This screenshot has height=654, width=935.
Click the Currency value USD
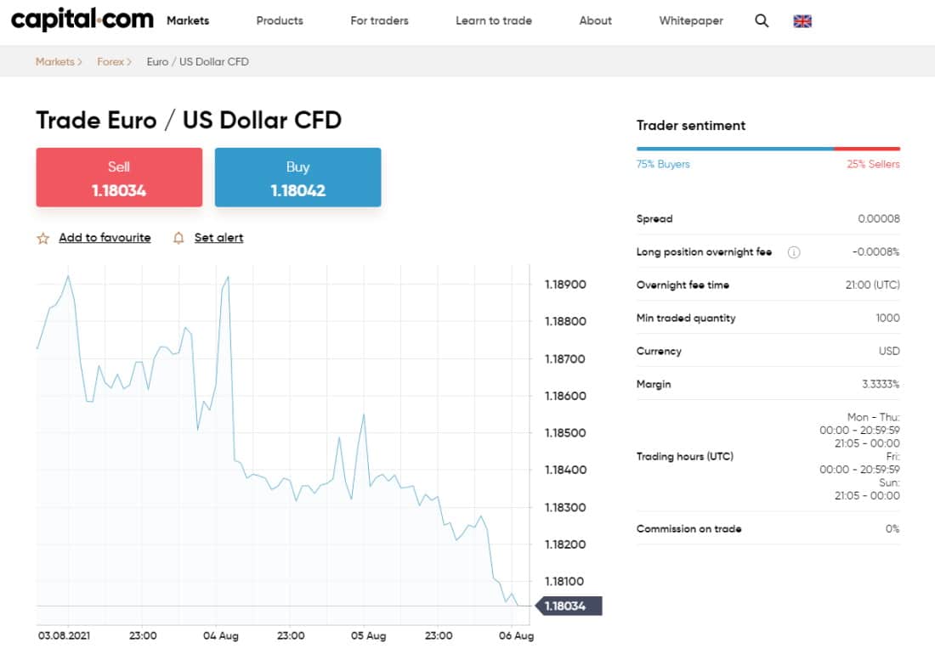click(x=889, y=352)
